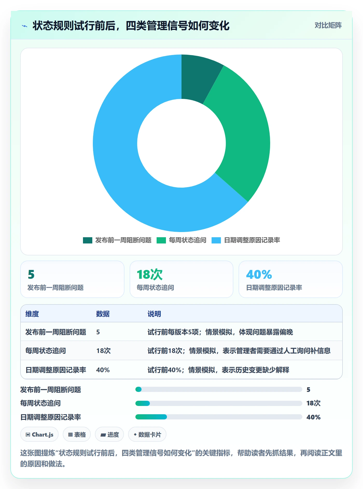The height and width of the screenshot is (489, 363).
Task: Click the 数据卡片 tag chip
Action: [x=147, y=434]
